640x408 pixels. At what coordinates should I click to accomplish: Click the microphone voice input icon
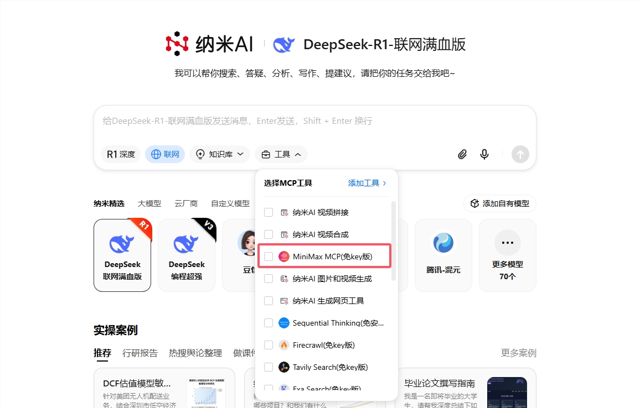[484, 154]
